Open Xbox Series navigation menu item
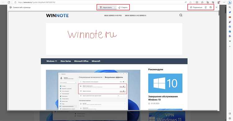This screenshot has height=121, width=233. [66, 61]
